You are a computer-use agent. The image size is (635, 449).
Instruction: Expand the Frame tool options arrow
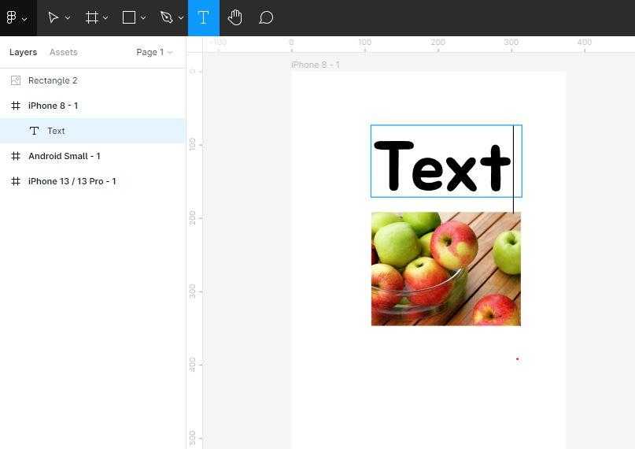point(105,18)
